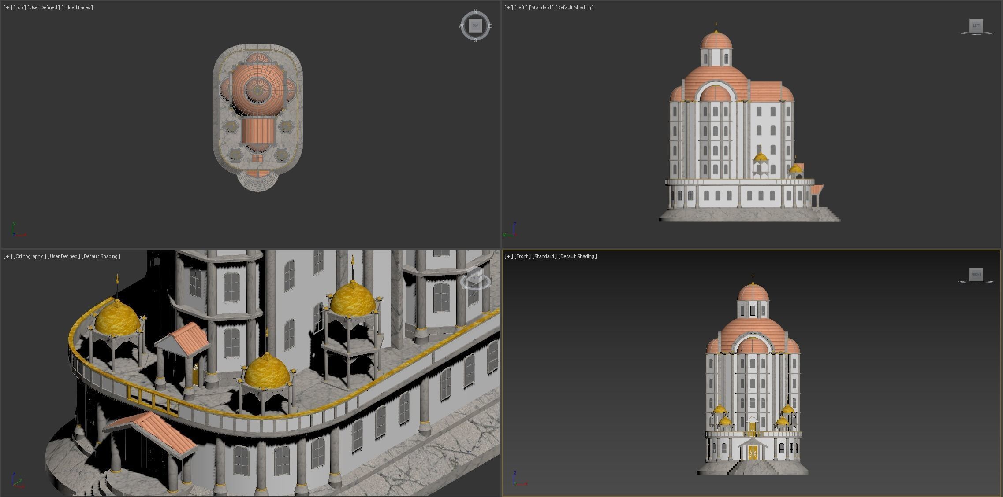Viewport: 1003px width, 497px height.
Task: Open [Default Shading] menu in the Front viewport
Action: coord(578,256)
